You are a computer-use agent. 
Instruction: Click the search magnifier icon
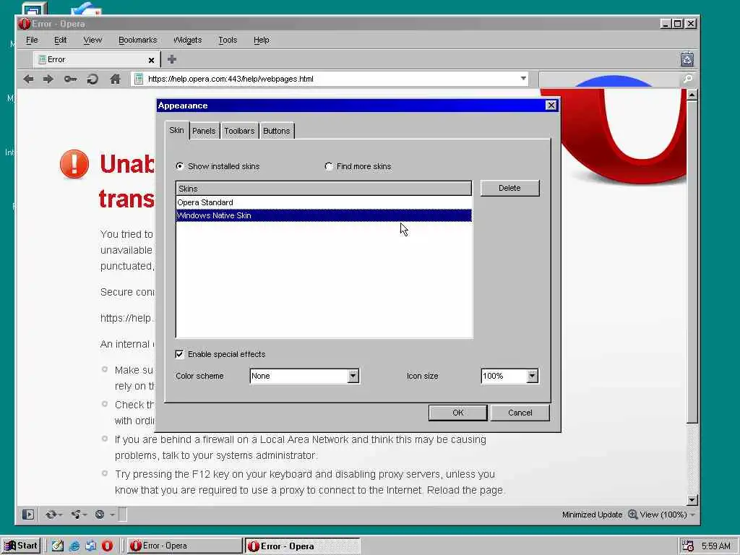click(x=688, y=79)
